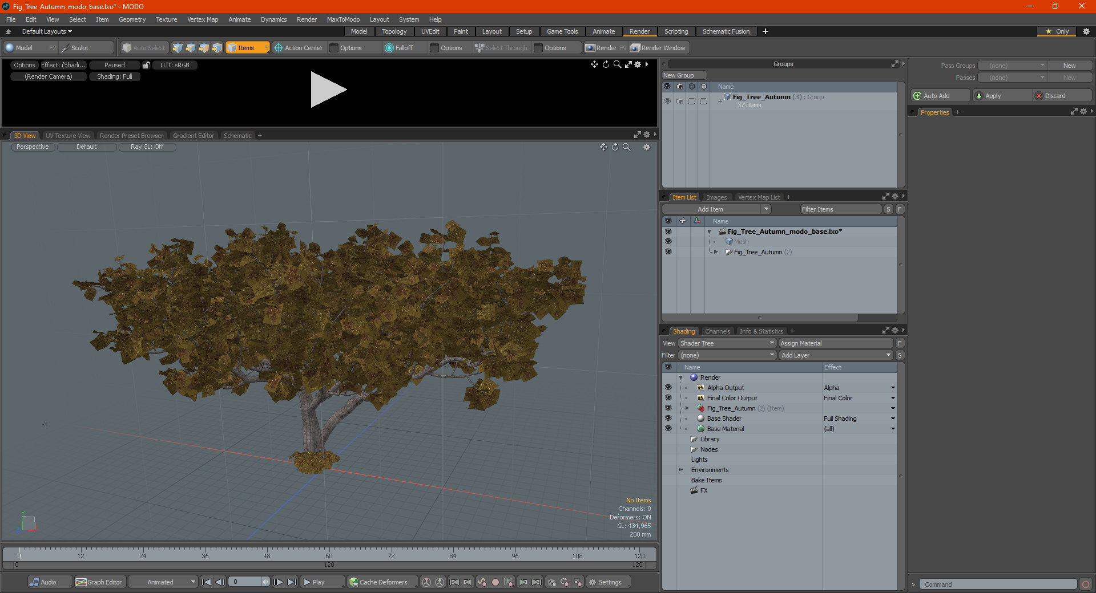Expand Environments in Shader Tree
The image size is (1096, 593).
click(680, 470)
